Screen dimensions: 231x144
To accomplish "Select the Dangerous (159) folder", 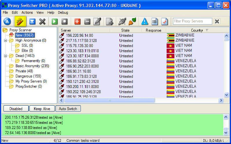I will point(28,76).
